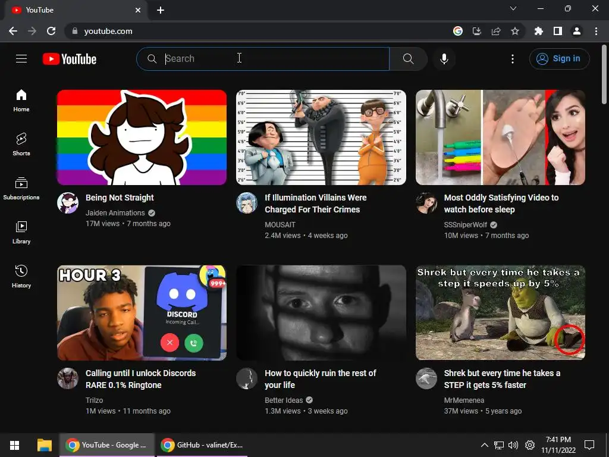609x457 pixels.
Task: Open Illumination Villains video thumbnail
Action: (321, 137)
